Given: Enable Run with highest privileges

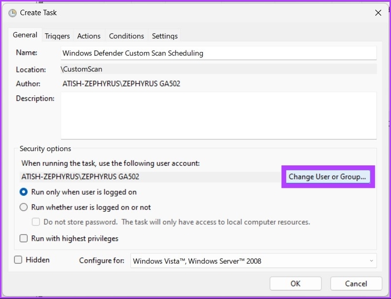Looking at the screenshot, I should click(24, 238).
